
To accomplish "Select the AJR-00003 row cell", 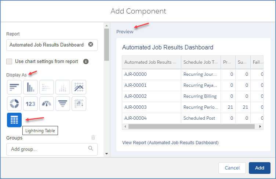I will tap(152, 107).
